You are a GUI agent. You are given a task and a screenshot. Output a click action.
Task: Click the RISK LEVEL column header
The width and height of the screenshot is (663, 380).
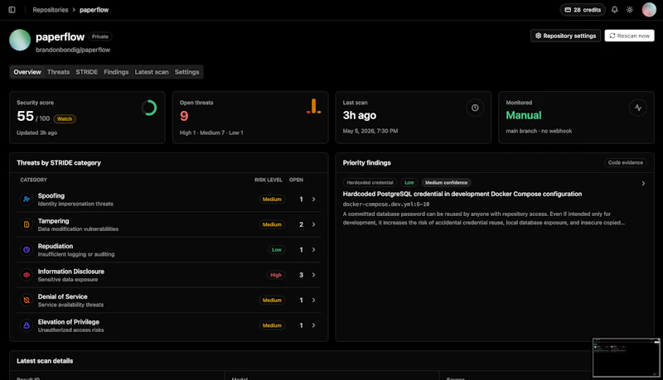click(269, 180)
